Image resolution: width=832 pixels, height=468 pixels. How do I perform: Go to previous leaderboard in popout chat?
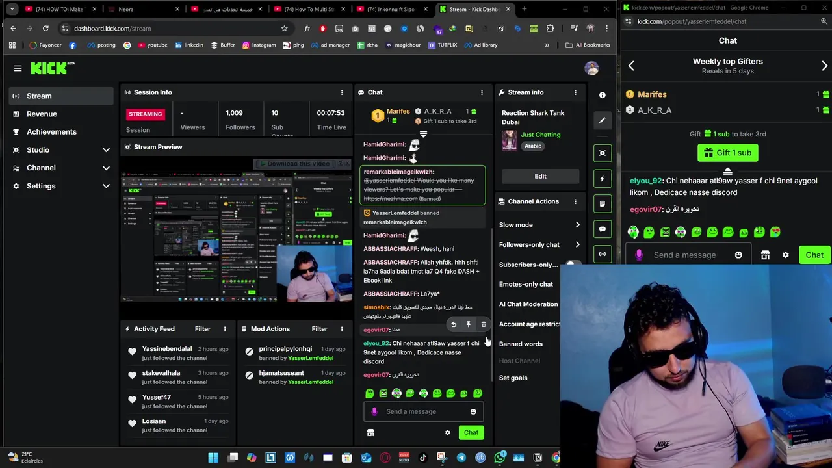631,66
